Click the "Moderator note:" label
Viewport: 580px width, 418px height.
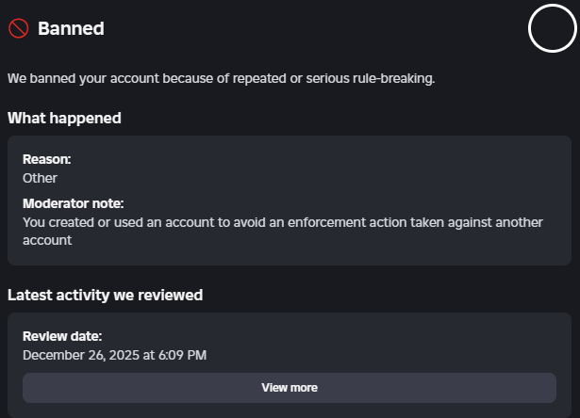(x=73, y=203)
